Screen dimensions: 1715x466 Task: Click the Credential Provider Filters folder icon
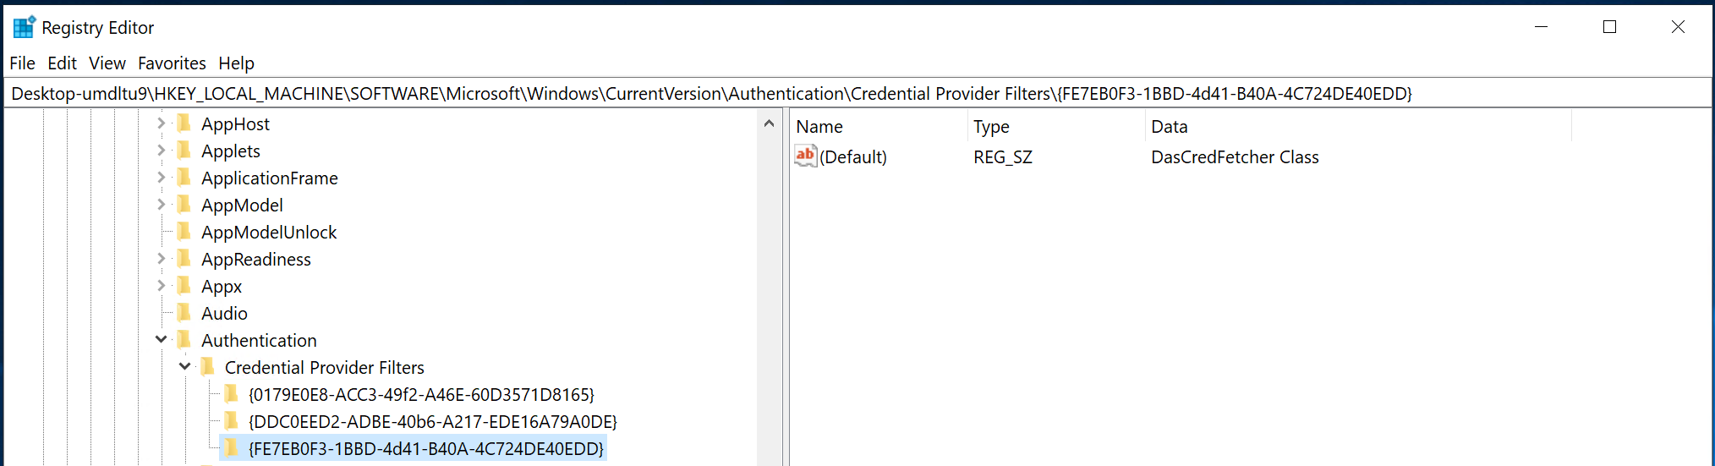(207, 367)
